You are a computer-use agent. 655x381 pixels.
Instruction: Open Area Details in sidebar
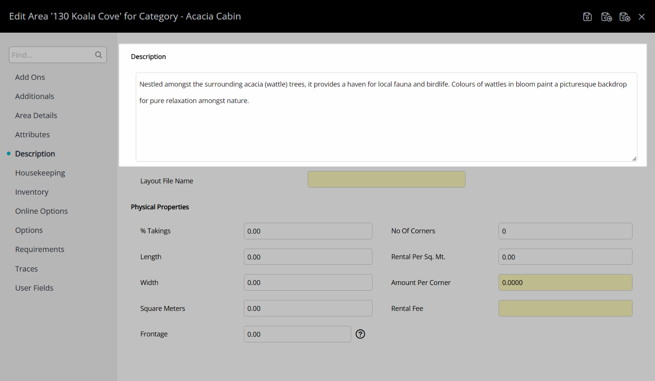click(36, 115)
